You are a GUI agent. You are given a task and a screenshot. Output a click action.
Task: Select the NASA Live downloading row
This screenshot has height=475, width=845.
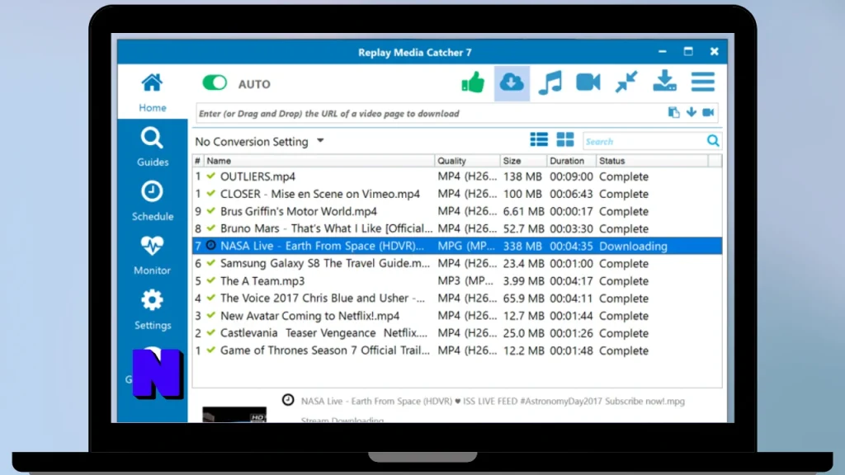(457, 246)
